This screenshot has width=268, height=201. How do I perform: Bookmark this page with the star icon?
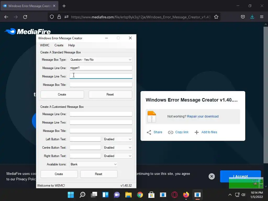pos(216,17)
